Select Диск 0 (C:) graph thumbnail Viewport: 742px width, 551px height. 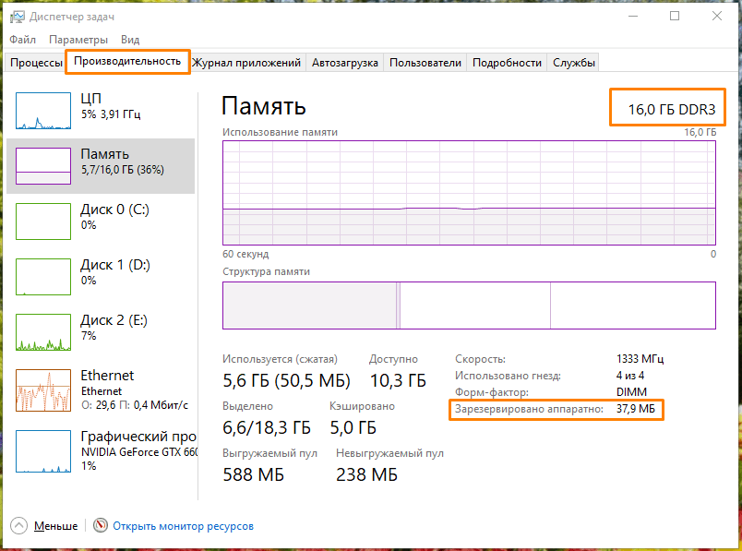[x=43, y=222]
